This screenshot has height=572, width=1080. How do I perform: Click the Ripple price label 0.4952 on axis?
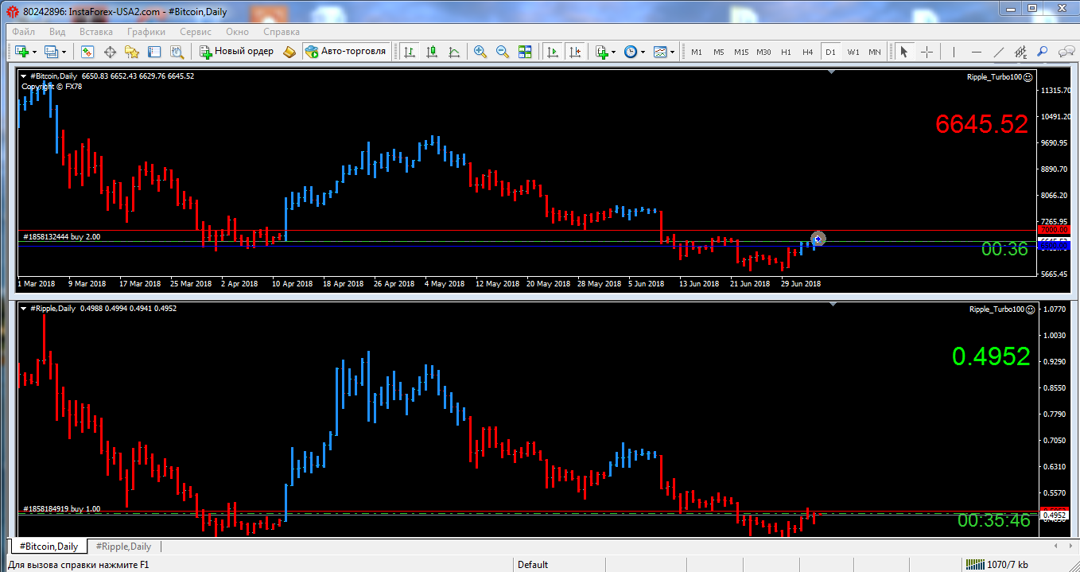coord(1054,516)
